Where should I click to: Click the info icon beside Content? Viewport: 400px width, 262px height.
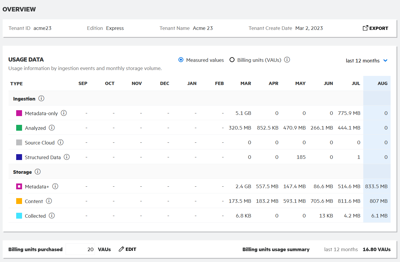pos(49,201)
